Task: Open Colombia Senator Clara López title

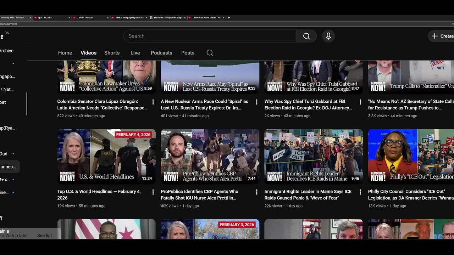Action: tap(103, 104)
